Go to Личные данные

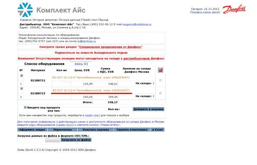(70, 20)
